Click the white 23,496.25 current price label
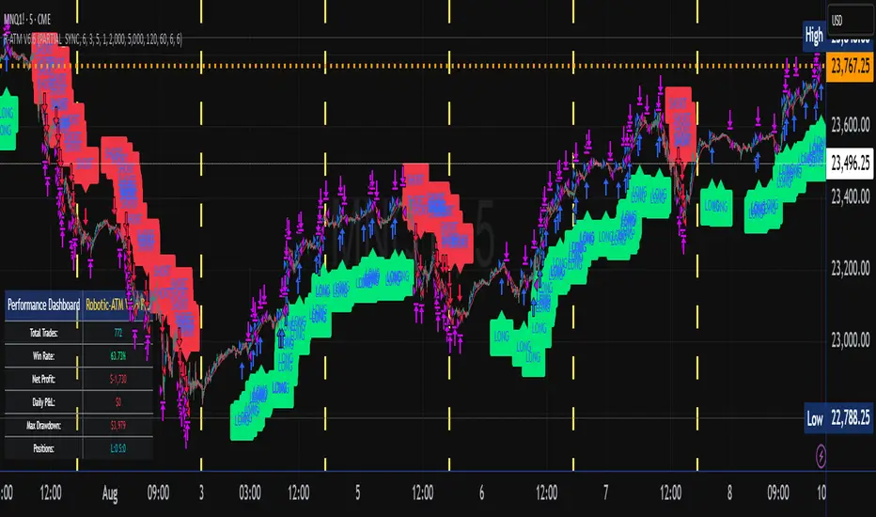876x517 pixels. (x=850, y=164)
